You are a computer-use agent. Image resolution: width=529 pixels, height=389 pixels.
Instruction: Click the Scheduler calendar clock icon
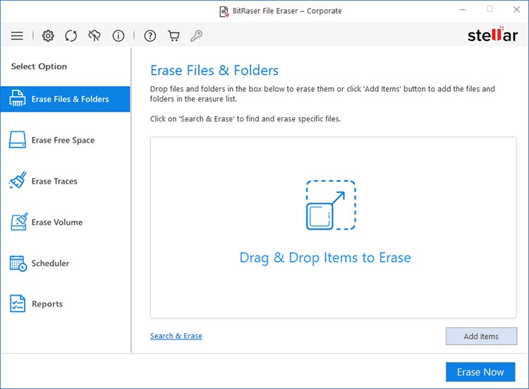point(18,263)
